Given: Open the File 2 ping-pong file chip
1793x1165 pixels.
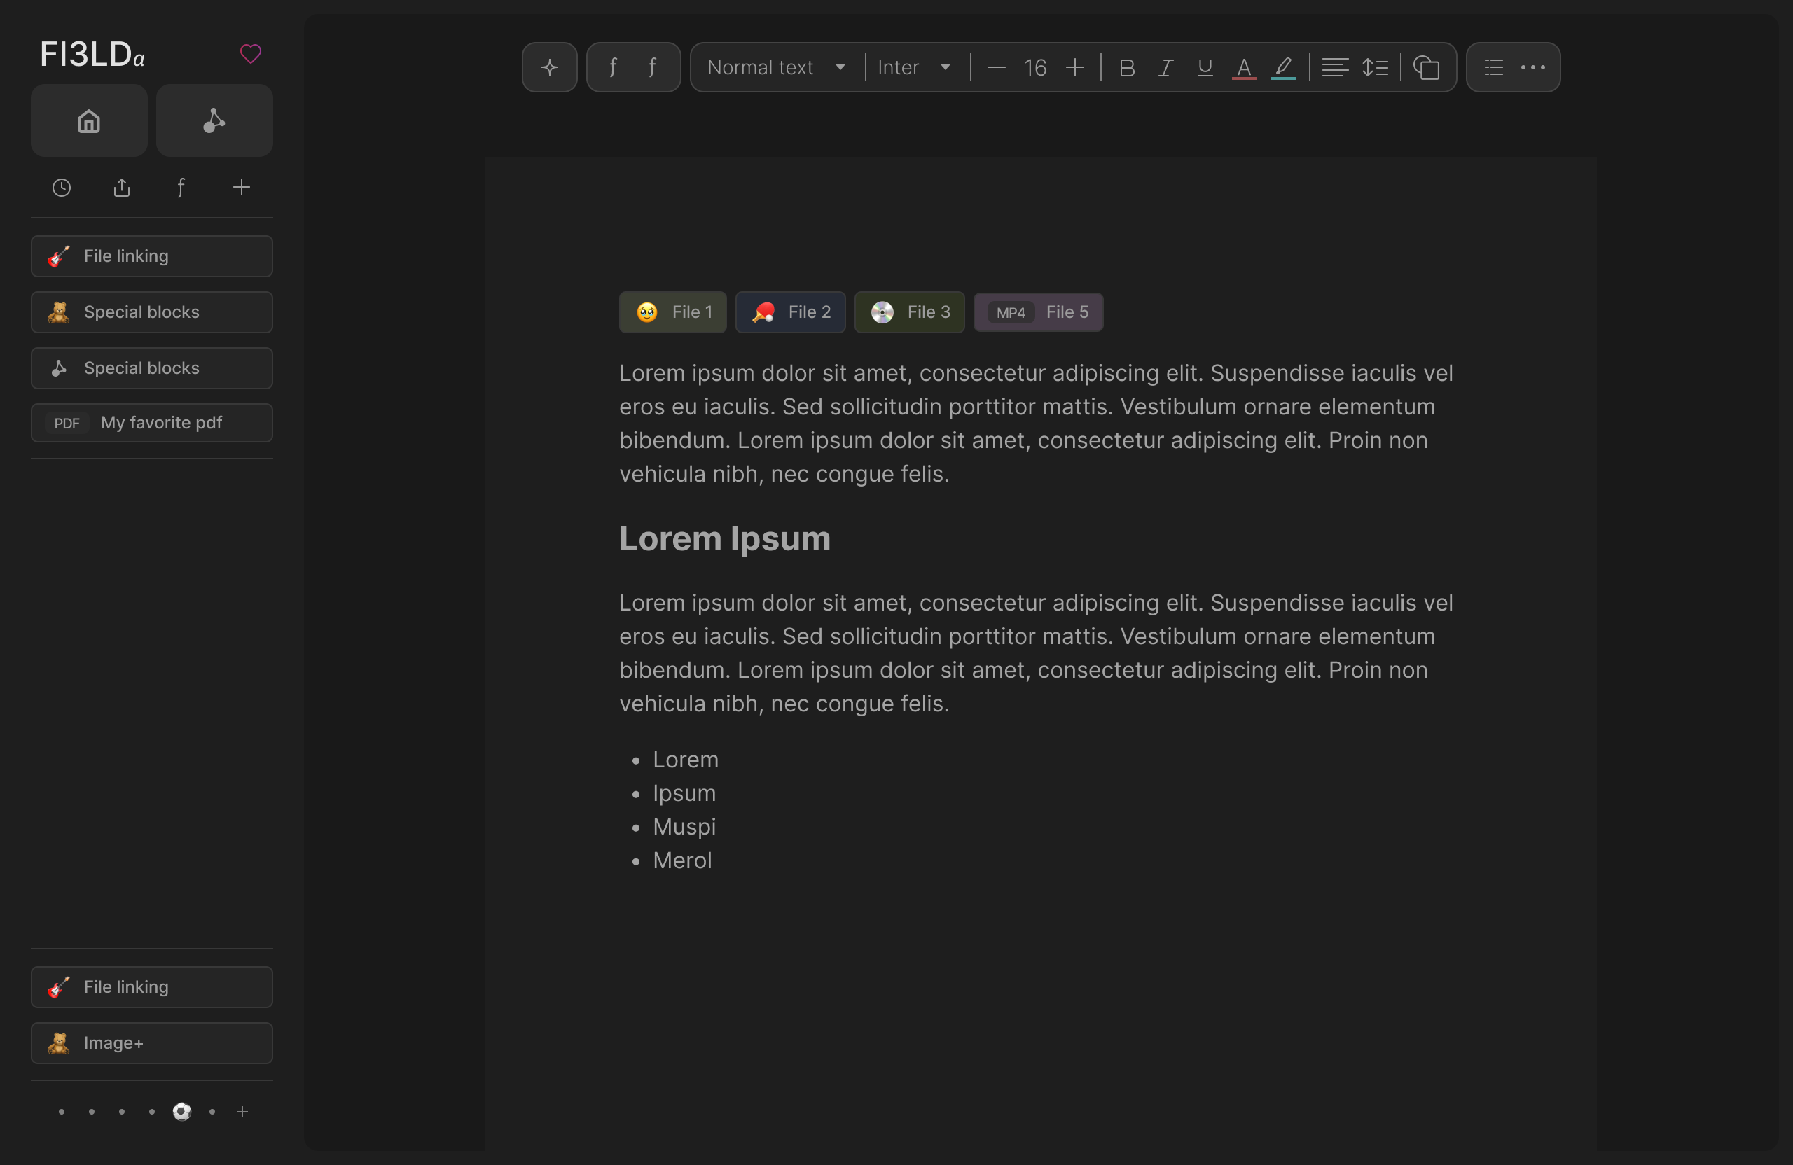Looking at the screenshot, I should [790, 312].
